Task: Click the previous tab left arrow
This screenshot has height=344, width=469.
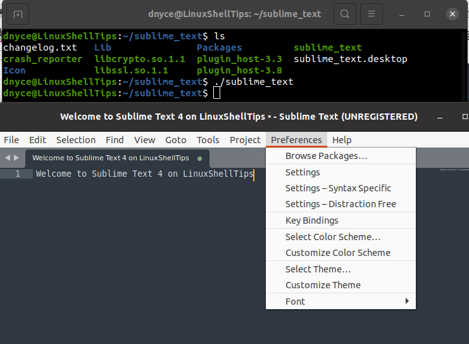Action: [x=8, y=158]
